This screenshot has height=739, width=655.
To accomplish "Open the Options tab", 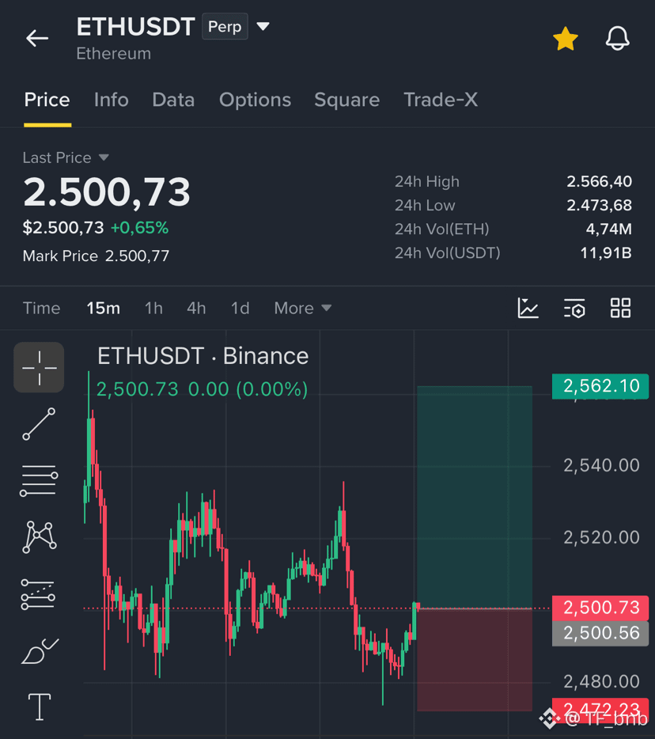I will point(255,100).
